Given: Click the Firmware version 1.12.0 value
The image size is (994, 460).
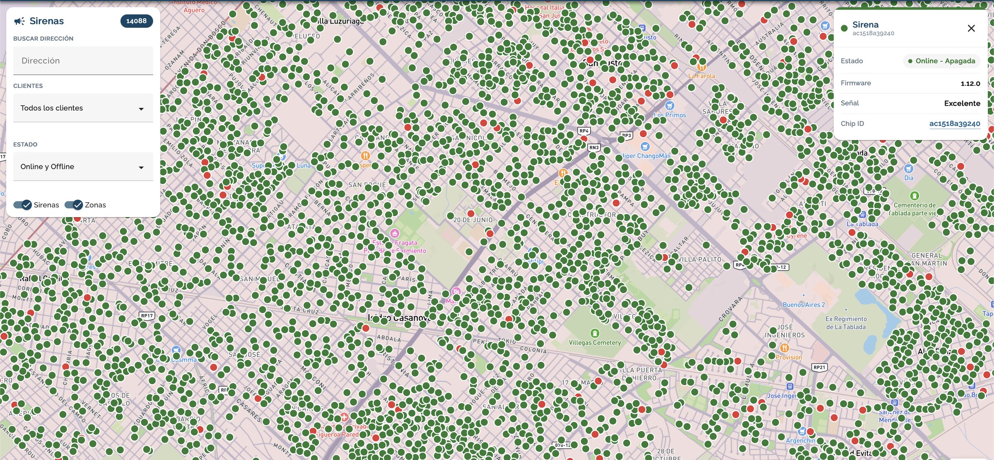Looking at the screenshot, I should coord(970,83).
